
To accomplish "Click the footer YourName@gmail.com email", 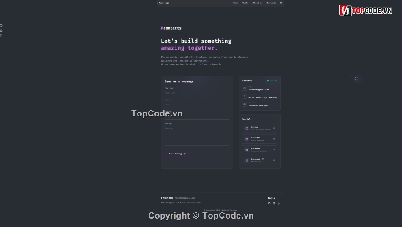I will coord(185,198).
